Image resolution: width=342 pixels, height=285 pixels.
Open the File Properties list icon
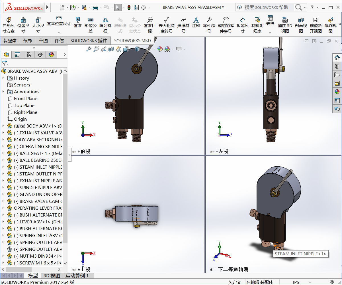pos(136,7)
